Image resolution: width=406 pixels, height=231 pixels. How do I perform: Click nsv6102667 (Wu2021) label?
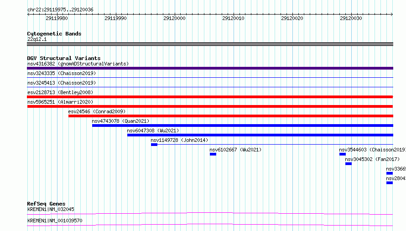235,150
